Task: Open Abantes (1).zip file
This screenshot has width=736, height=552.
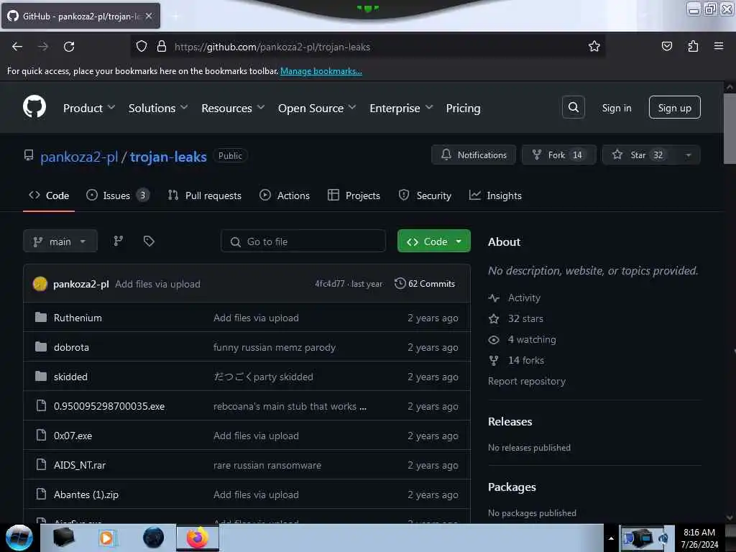Action: click(x=86, y=494)
